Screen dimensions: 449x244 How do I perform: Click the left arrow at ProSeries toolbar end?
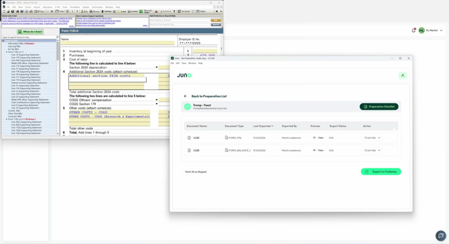[216, 11]
